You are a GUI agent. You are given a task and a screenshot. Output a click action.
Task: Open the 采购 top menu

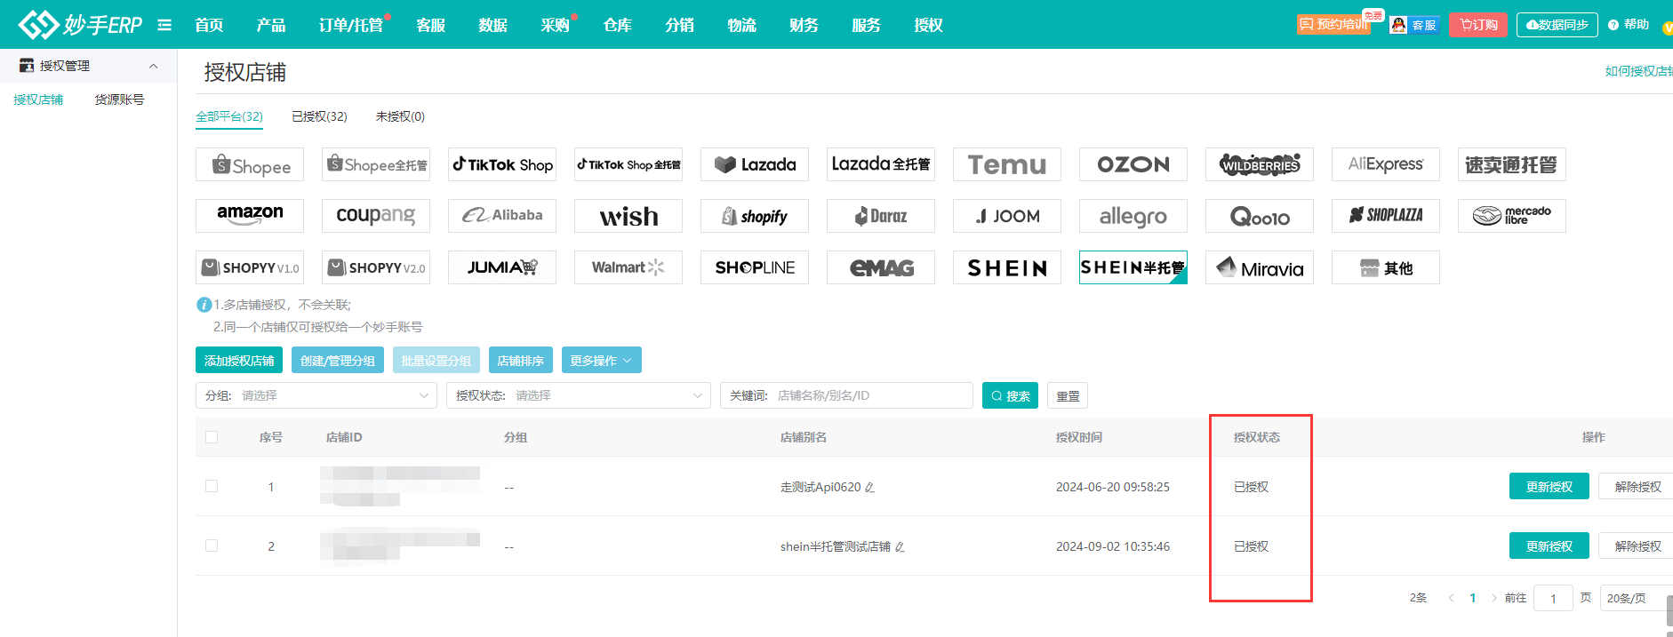click(555, 25)
